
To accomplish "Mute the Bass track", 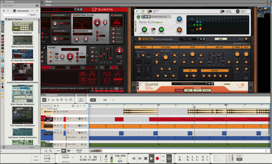I will tap(55, 125).
